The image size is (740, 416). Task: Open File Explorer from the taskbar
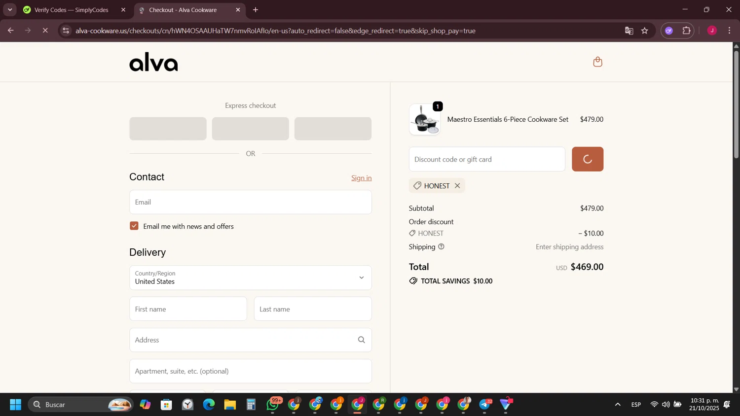click(x=230, y=405)
